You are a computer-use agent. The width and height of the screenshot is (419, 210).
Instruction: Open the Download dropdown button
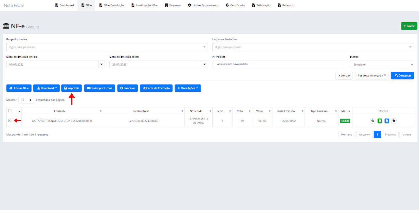(47, 88)
